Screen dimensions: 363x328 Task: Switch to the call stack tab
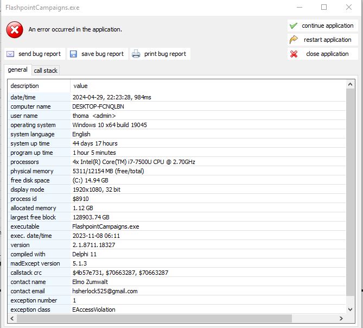pyautogui.click(x=46, y=71)
